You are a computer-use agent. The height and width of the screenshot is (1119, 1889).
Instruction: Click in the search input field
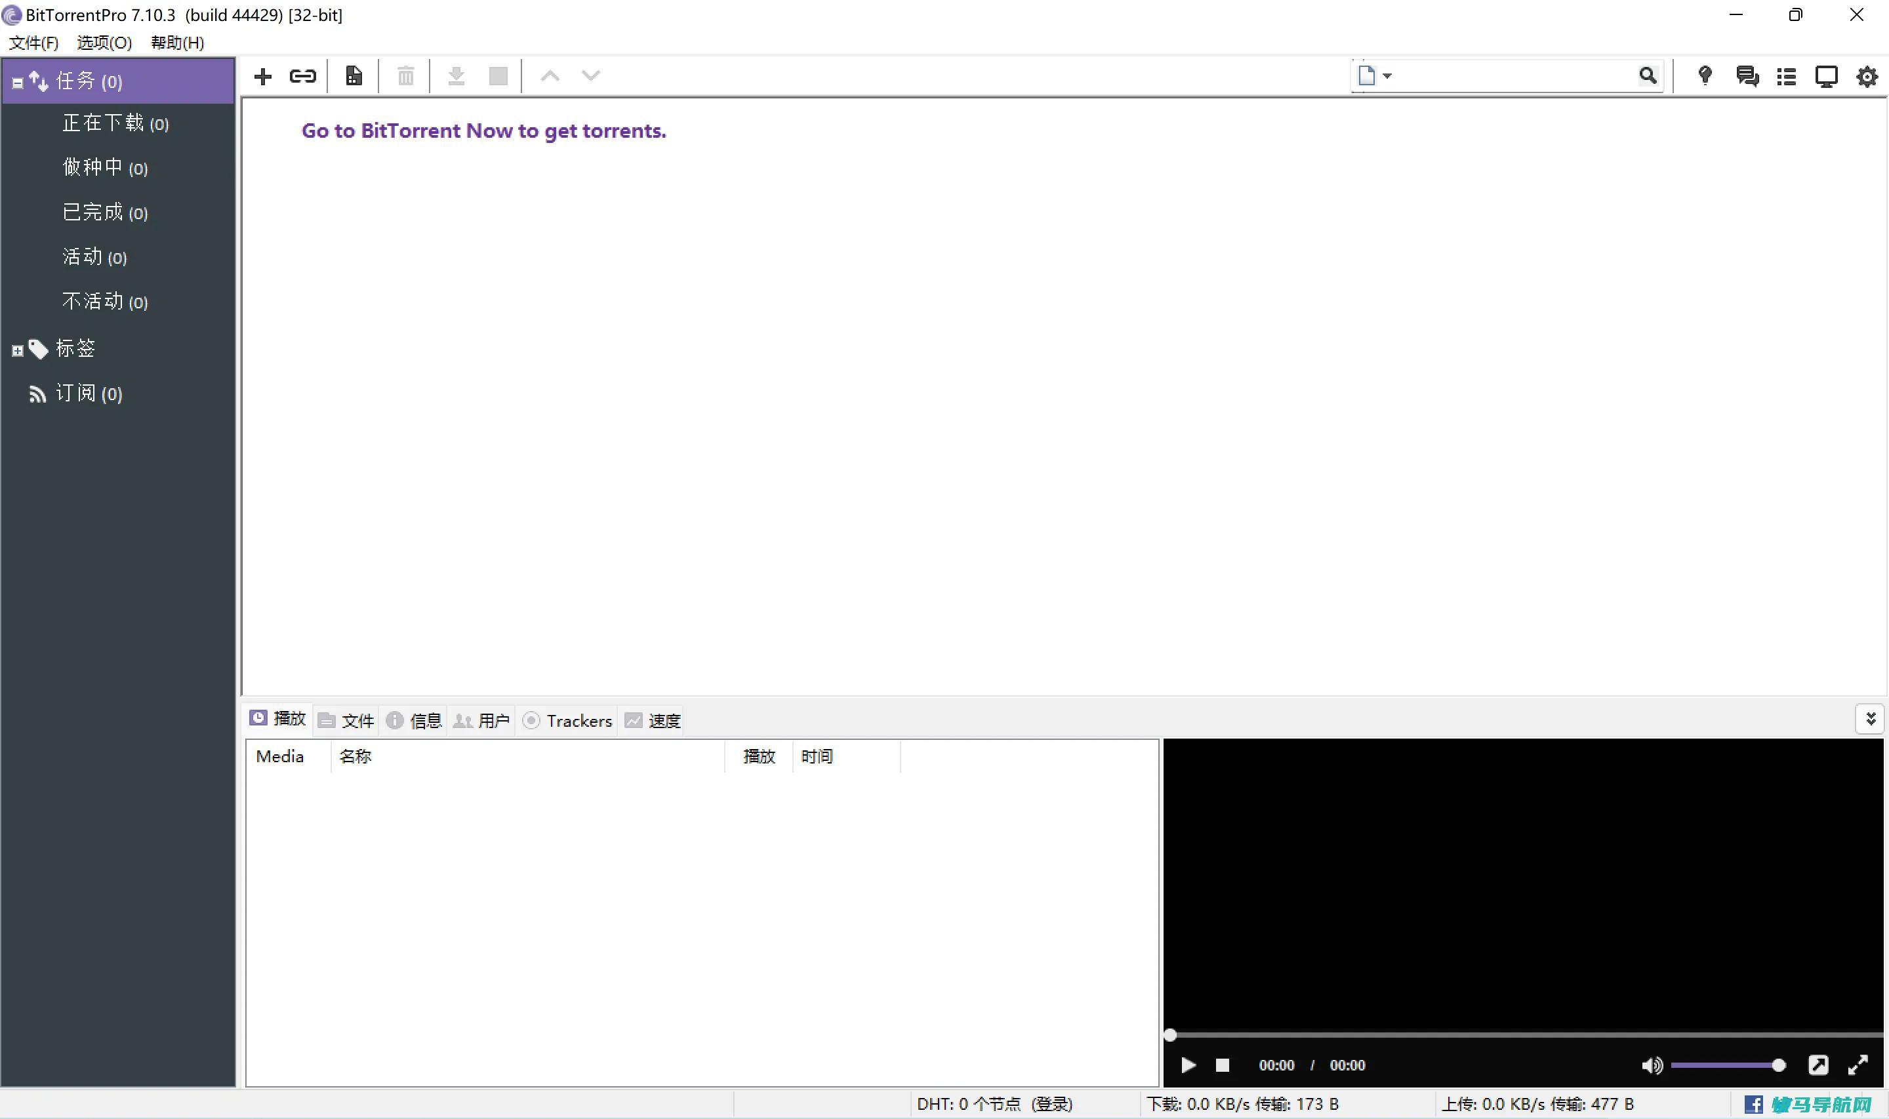pos(1514,75)
